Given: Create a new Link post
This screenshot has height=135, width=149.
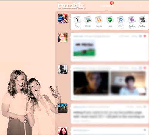Looking at the screenshot, I should (110, 22).
